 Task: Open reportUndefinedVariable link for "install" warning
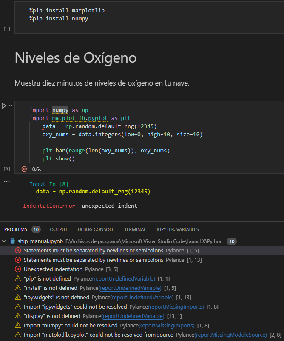pos(130,288)
